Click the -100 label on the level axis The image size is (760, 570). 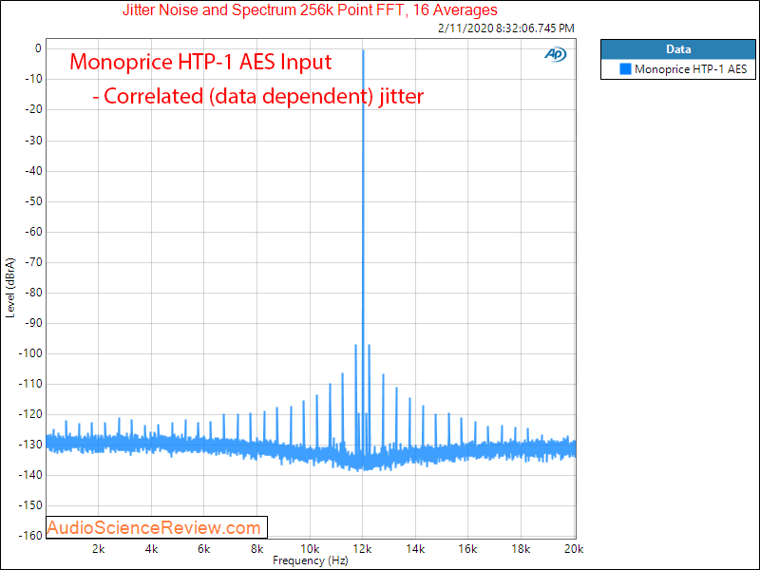point(30,353)
